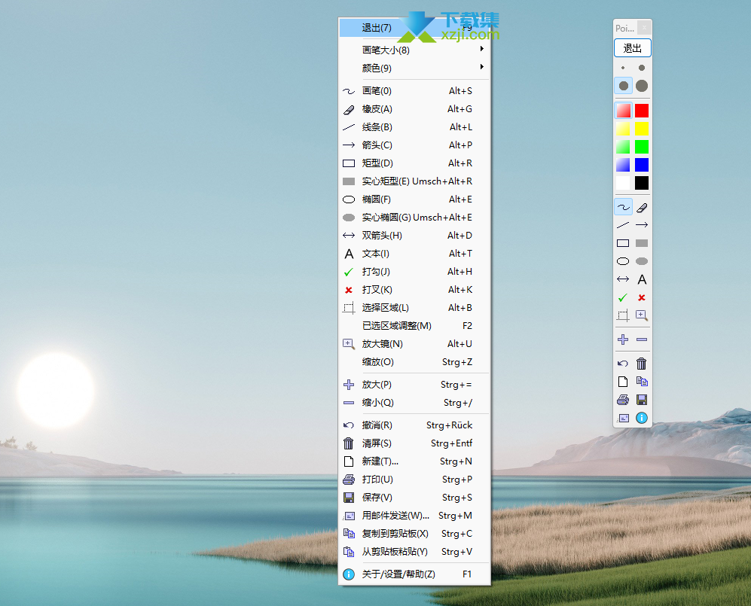Copy to clipboard using the toolbar icon
Screen dimensions: 751x606
click(x=642, y=382)
